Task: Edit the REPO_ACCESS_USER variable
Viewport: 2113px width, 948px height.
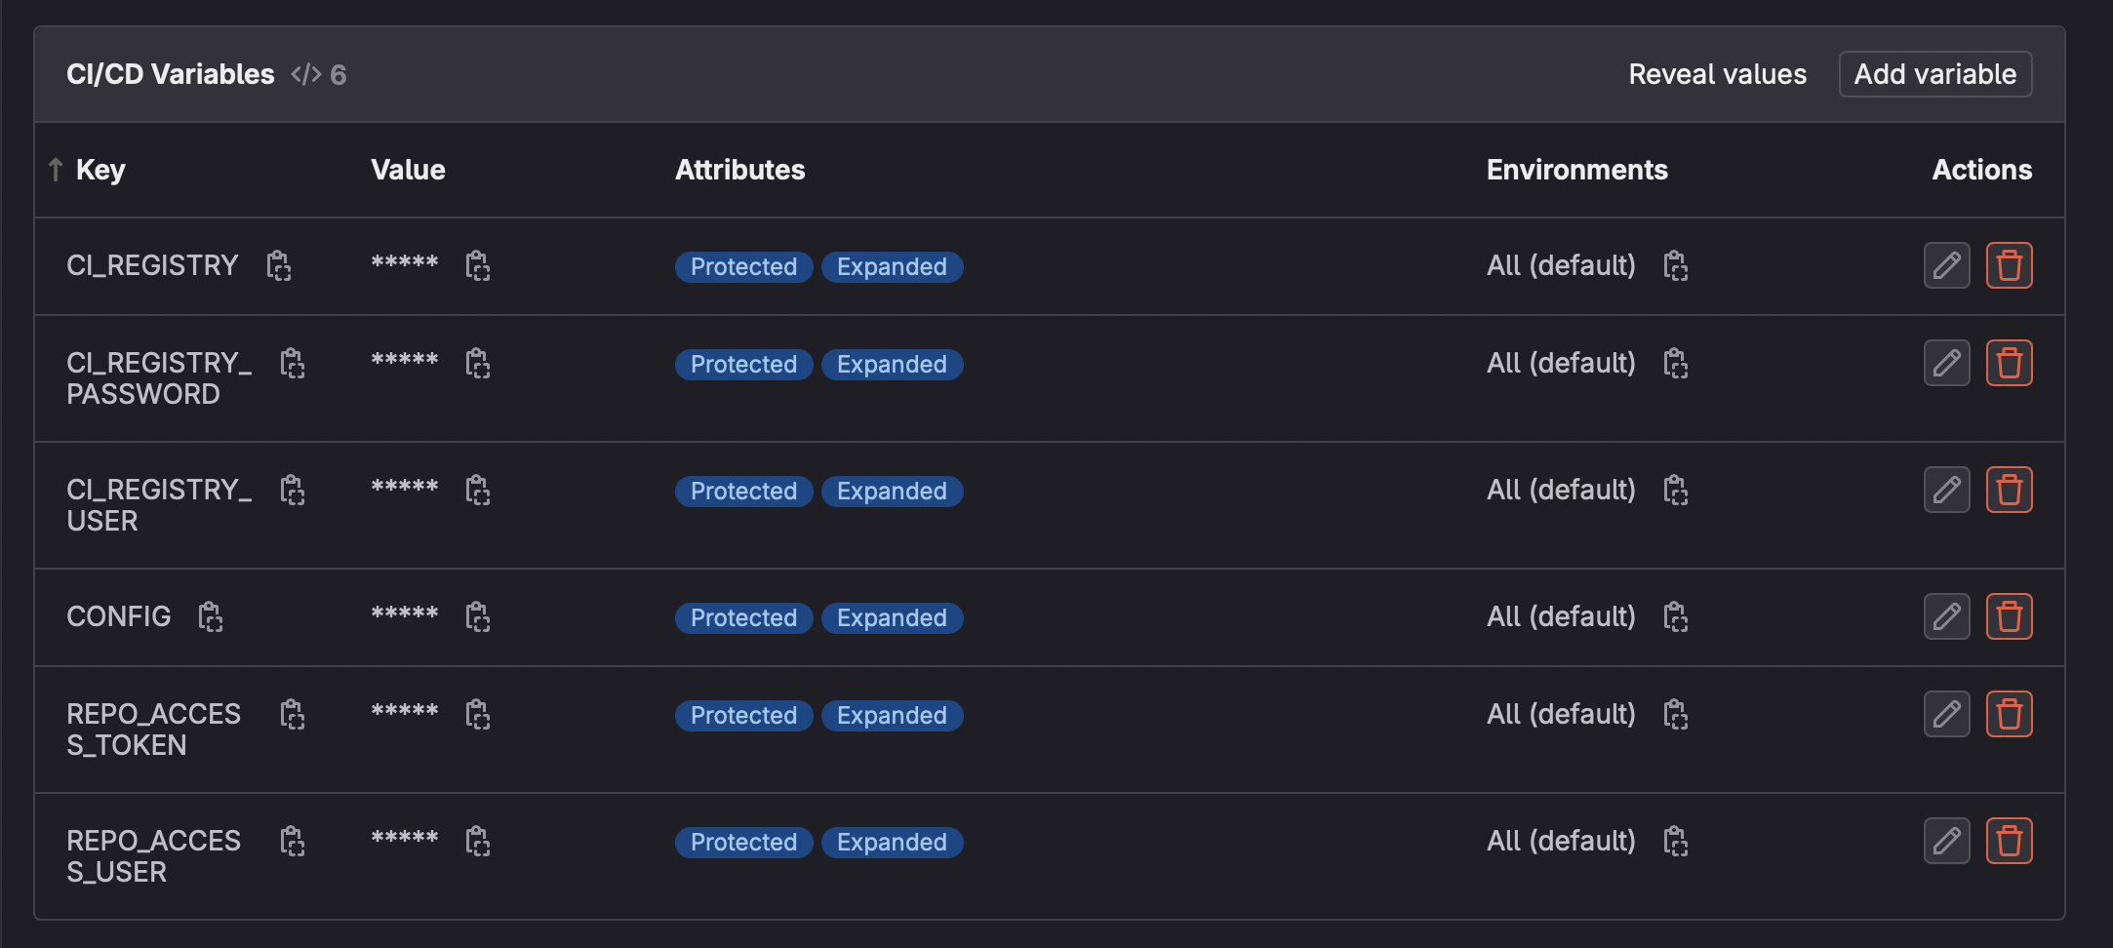Action: coord(1946,841)
